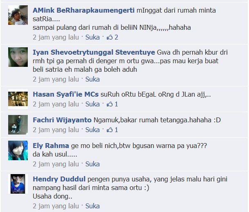Click Suka under AMink's comment

[x=92, y=38]
